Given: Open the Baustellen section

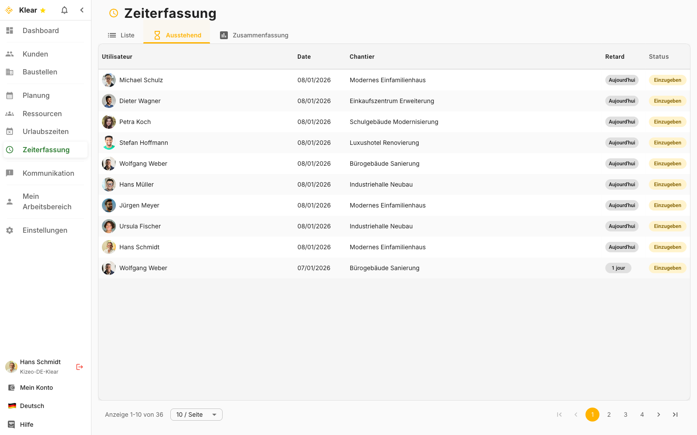Looking at the screenshot, I should click(40, 72).
